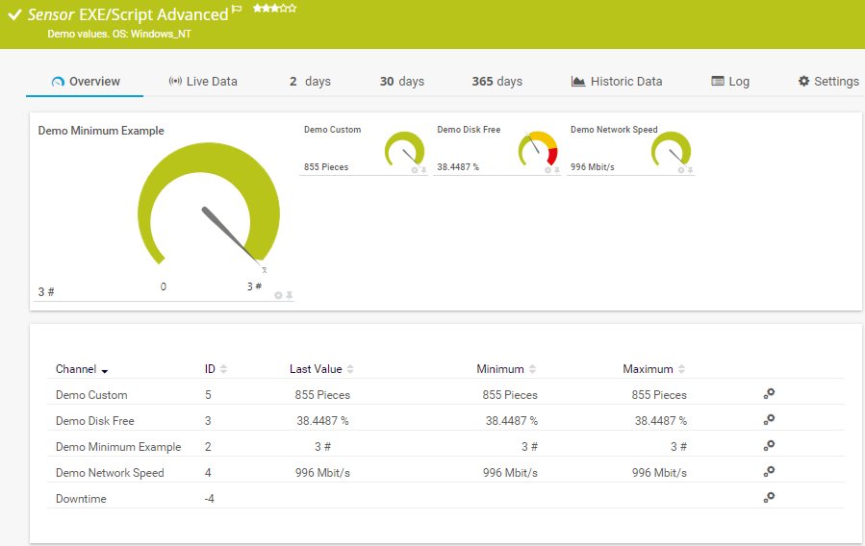This screenshot has height=546, width=865.
Task: Click gear icon under Demo Network Speed gauge
Action: click(x=681, y=170)
